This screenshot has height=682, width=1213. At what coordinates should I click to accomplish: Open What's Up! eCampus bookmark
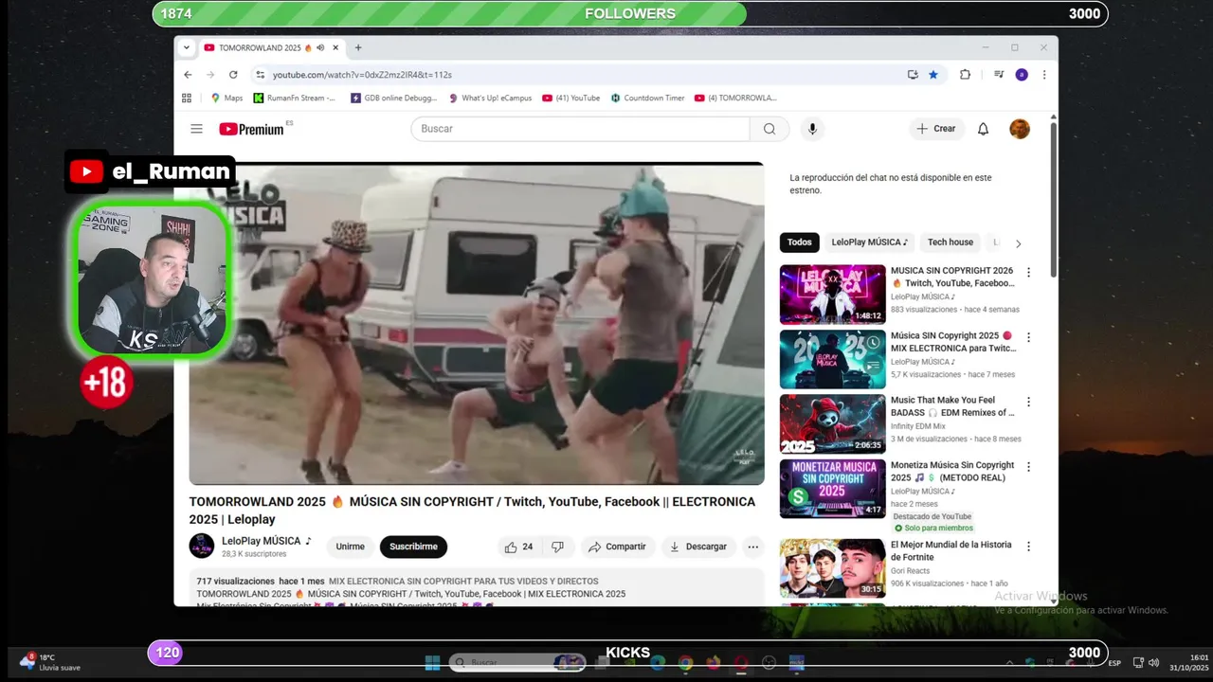(490, 98)
